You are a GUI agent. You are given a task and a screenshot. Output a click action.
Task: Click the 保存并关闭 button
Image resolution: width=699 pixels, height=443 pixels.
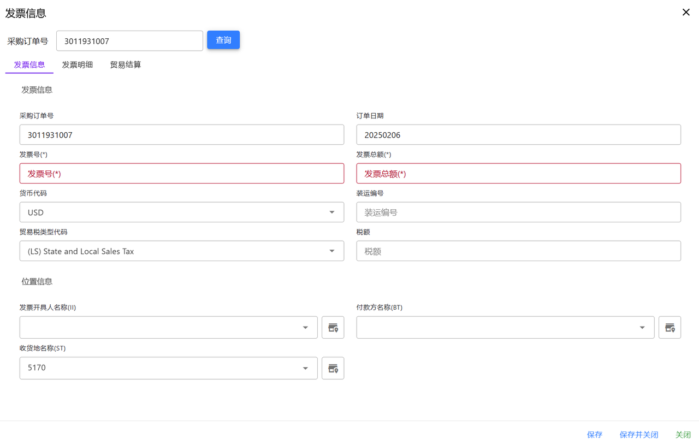[x=638, y=434]
